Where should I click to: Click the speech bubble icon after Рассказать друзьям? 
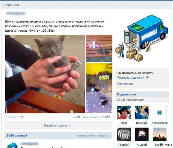[x=147, y=78]
